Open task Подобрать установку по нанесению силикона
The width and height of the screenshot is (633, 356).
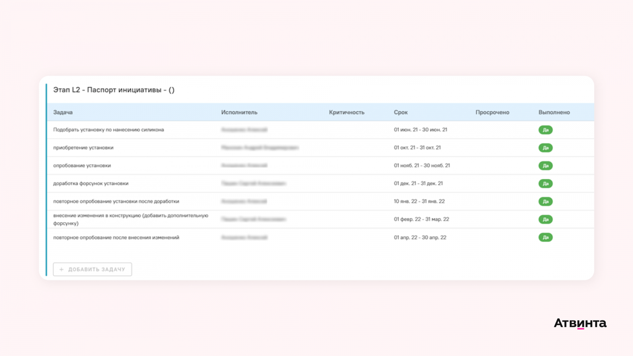(x=108, y=130)
